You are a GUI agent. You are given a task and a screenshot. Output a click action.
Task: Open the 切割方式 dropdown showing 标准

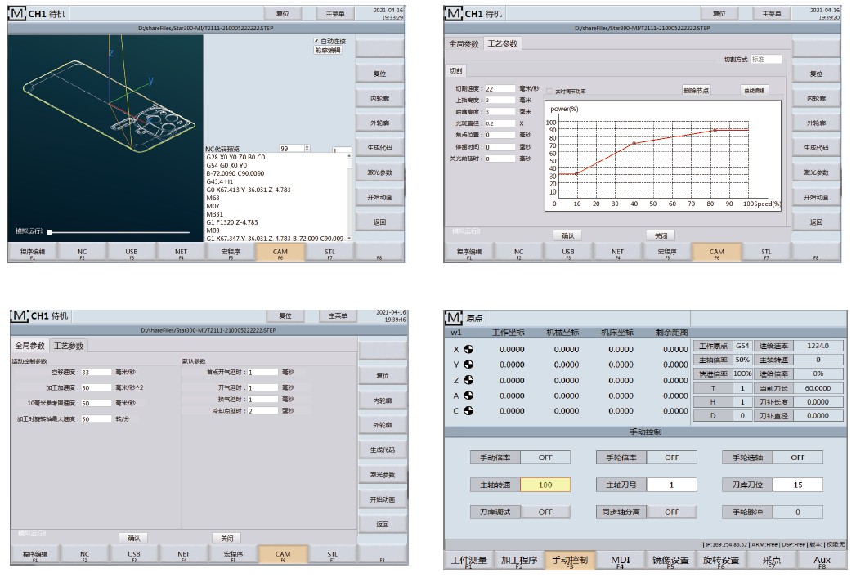(x=766, y=59)
